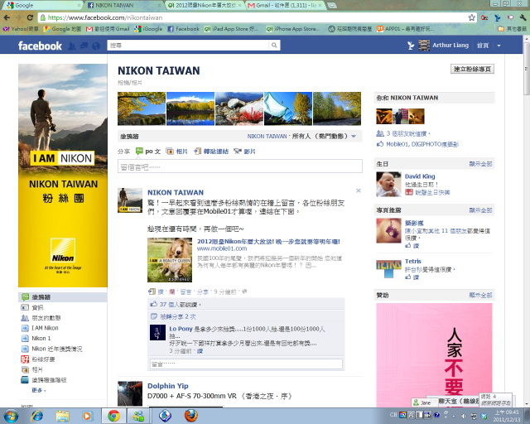Click the pink sponsored ad image

434,354
